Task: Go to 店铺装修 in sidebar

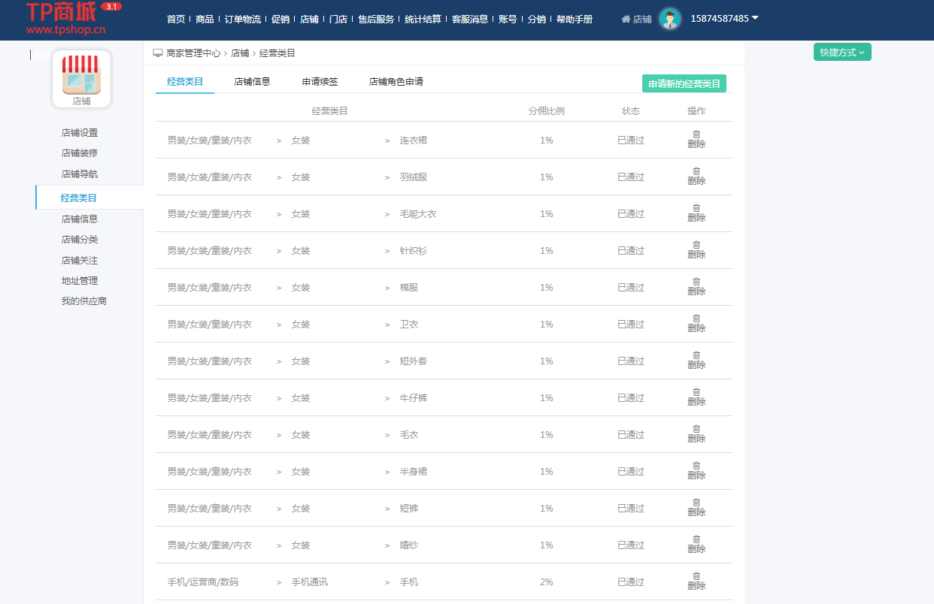Action: (x=80, y=153)
